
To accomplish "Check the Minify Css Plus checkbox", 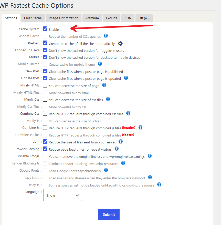I will point(45,107).
